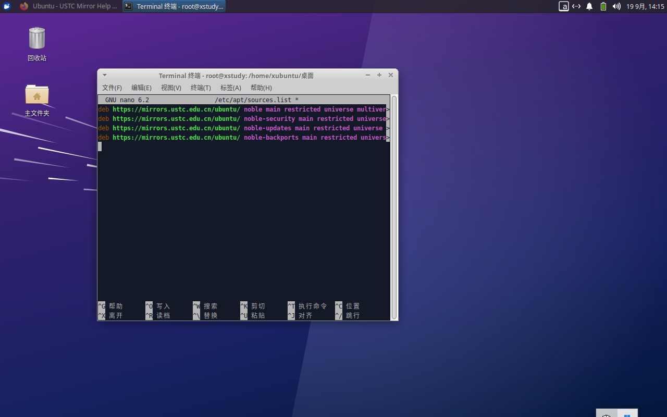Open the terminal window menu arrow
This screenshot has height=417, width=667.
(x=104, y=75)
